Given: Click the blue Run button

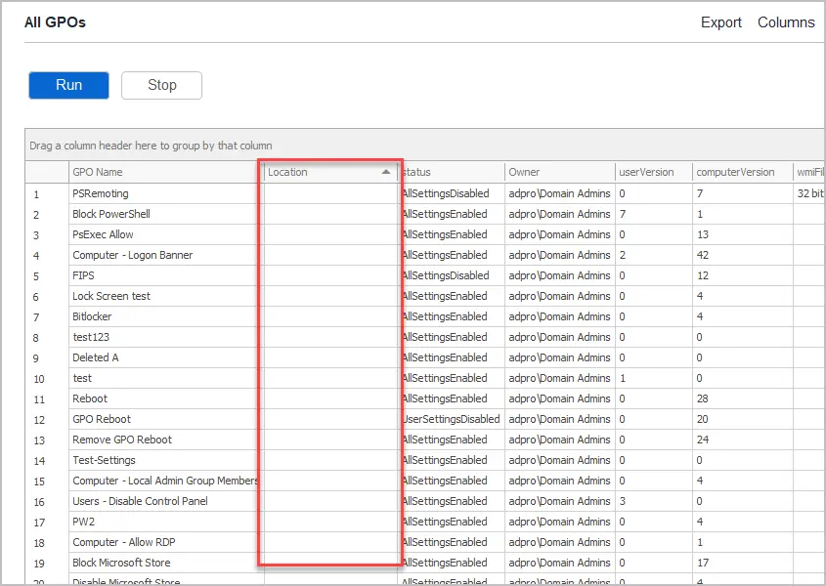Looking at the screenshot, I should 68,85.
